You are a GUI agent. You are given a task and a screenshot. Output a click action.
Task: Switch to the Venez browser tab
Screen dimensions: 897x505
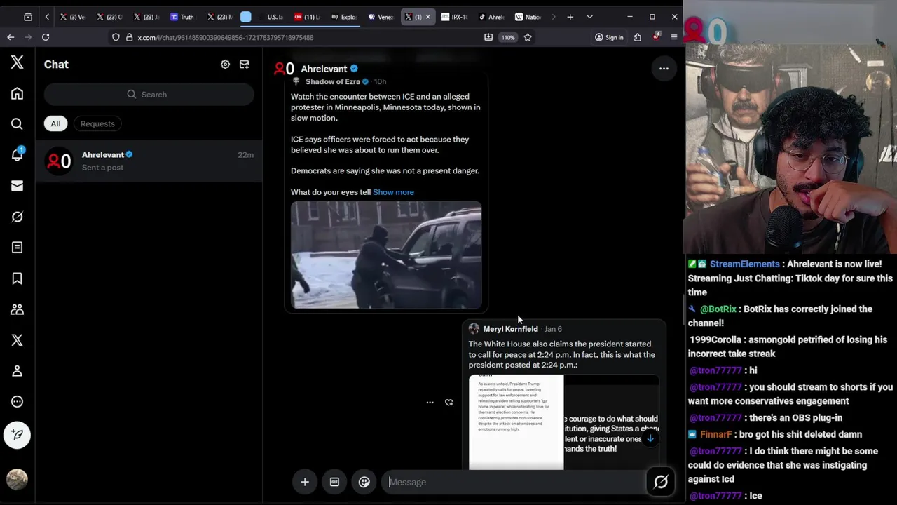(x=381, y=17)
